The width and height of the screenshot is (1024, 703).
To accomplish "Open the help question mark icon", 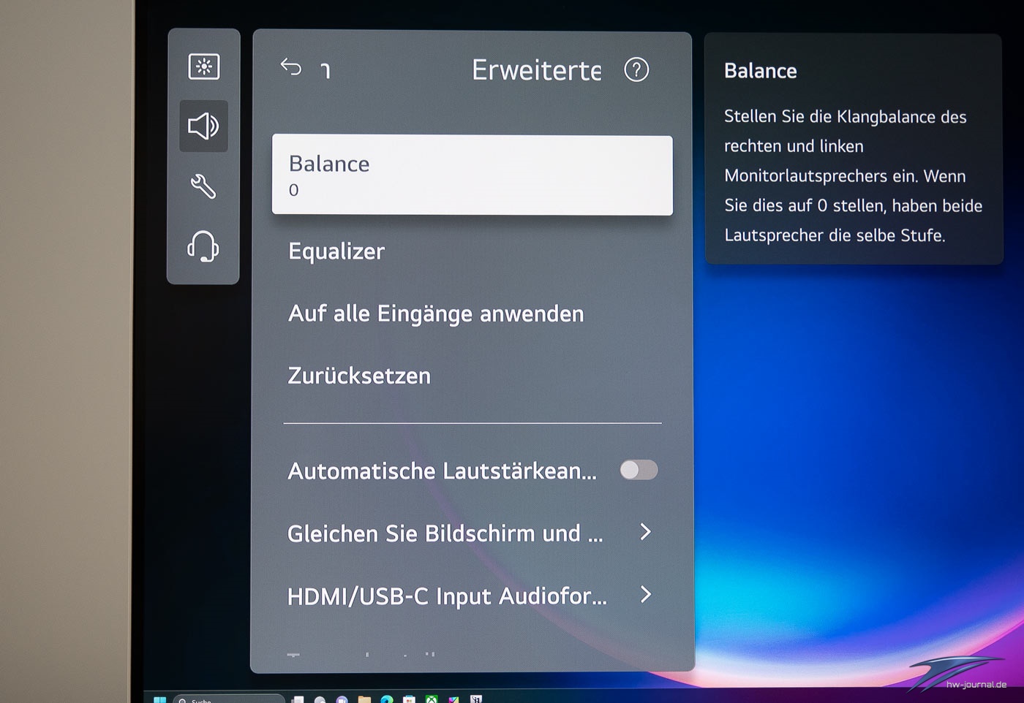I will [x=636, y=70].
